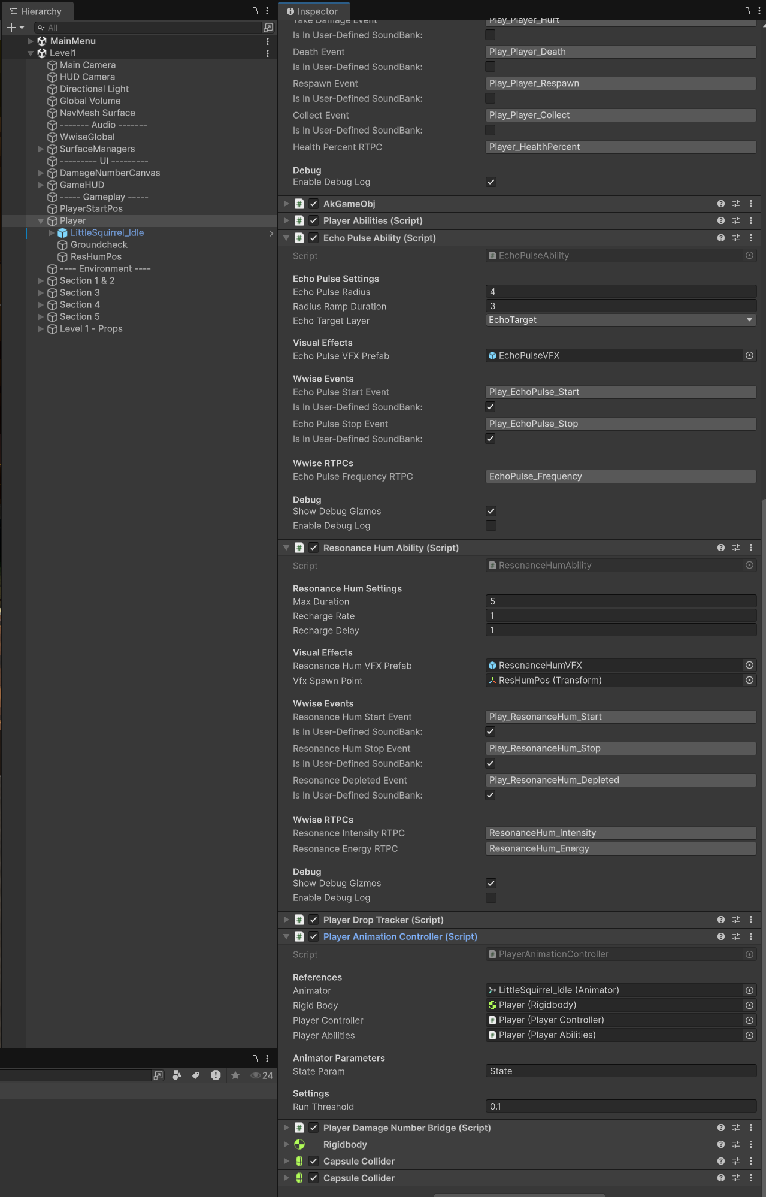This screenshot has height=1197, width=766.
Task: Click the ResonanceHum_Intensity RTPC field
Action: pos(620,833)
